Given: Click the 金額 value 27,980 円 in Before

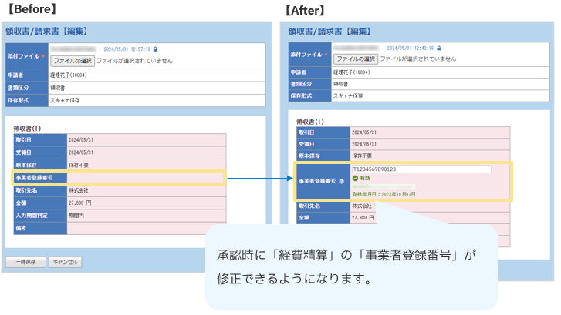Looking at the screenshot, I should [x=81, y=203].
